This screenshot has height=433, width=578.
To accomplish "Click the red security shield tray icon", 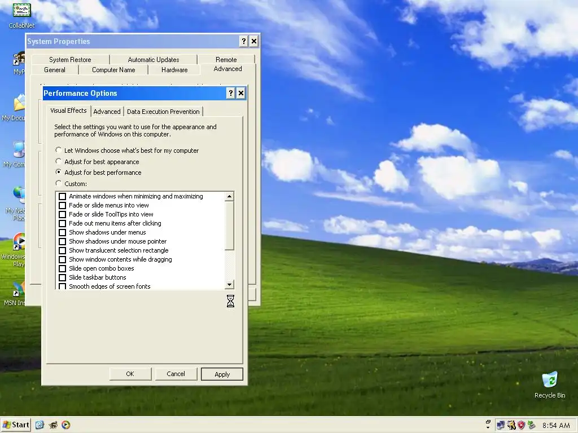I will [521, 425].
